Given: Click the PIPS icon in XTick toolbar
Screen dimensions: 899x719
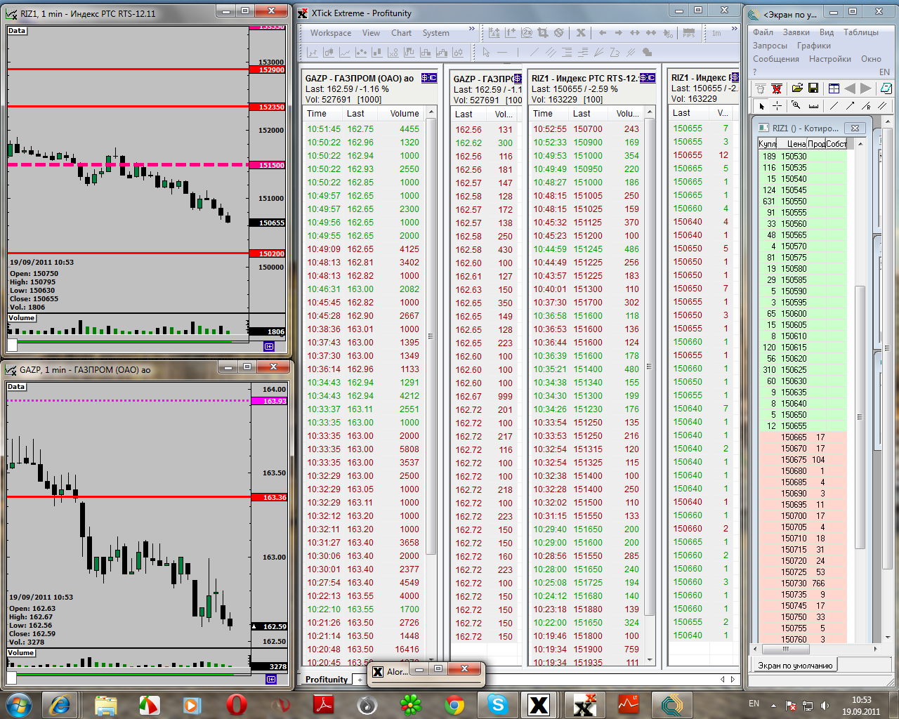Looking at the screenshot, I should click(x=689, y=33).
